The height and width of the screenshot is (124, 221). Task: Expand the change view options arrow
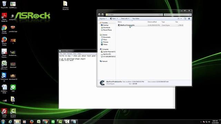181,19
